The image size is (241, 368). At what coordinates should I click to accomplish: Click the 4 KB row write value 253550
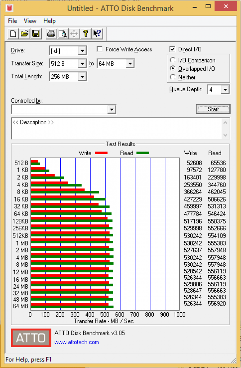click(193, 185)
